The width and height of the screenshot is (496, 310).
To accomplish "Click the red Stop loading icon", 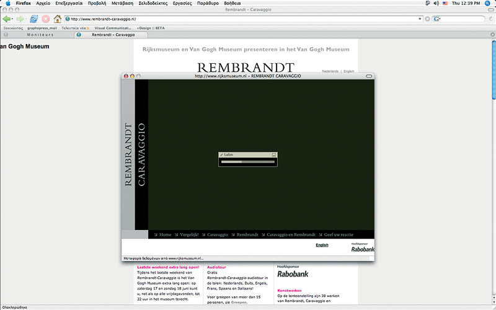I will tap(45, 19).
